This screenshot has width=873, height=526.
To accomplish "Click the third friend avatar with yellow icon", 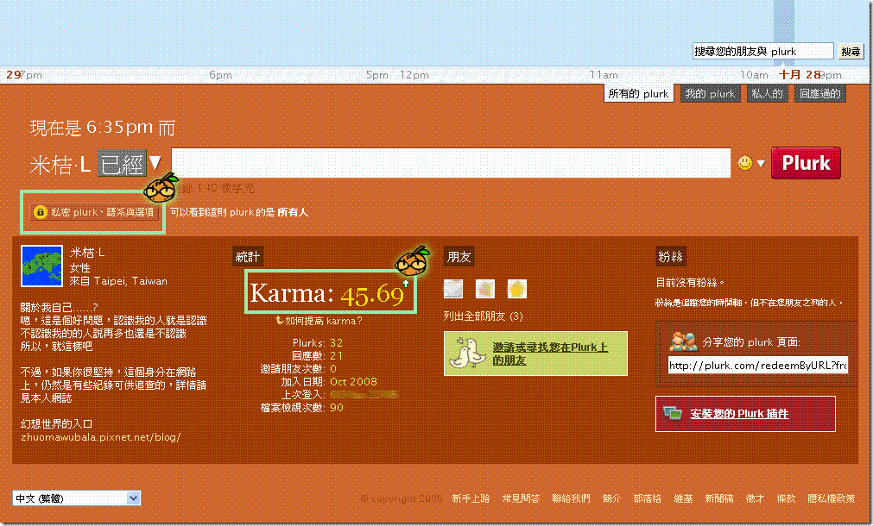I will [x=516, y=289].
